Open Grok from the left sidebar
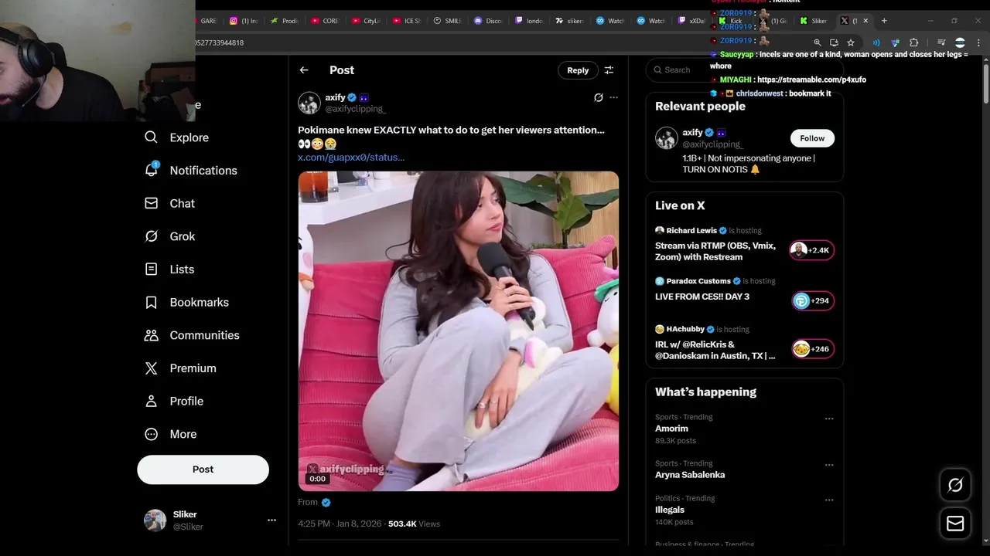This screenshot has width=990, height=556. (x=170, y=236)
